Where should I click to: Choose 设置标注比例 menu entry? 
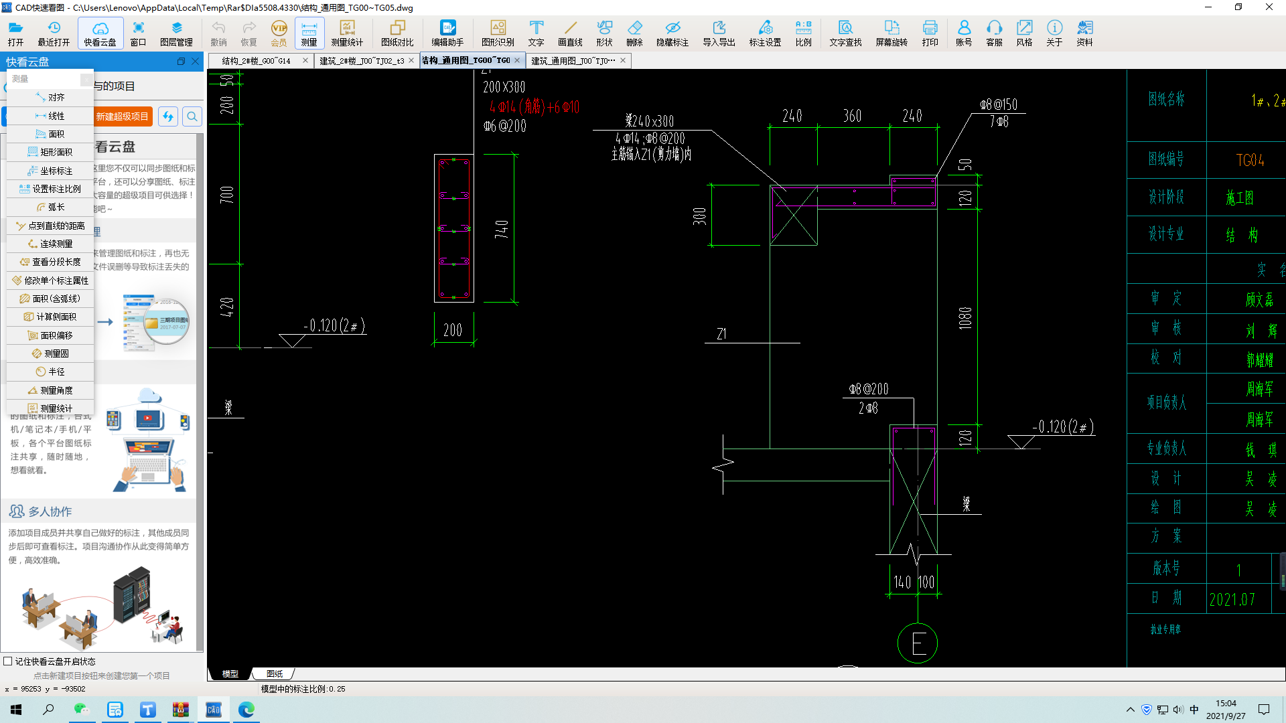point(50,189)
